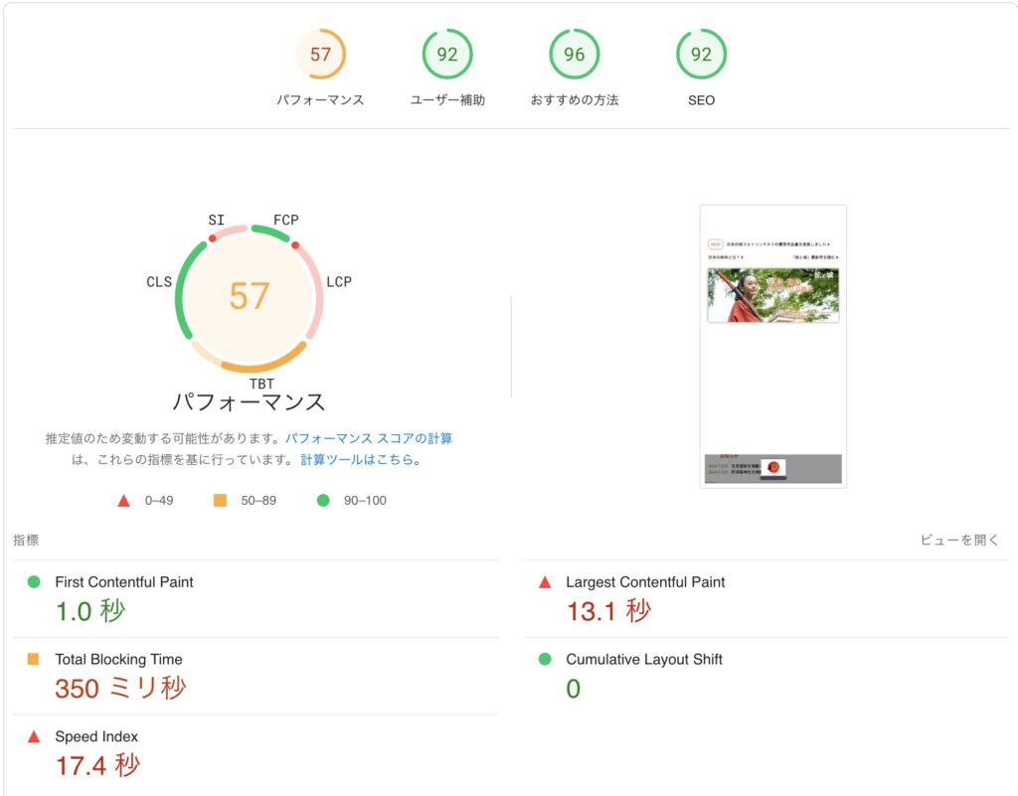Open the パフォーマンス スコアの計算 link
Viewport: 1018px width, 796px height.
369,438
